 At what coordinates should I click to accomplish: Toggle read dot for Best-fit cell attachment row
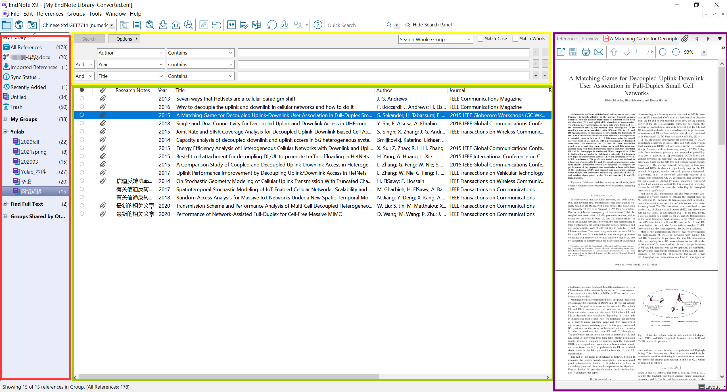pos(82,156)
